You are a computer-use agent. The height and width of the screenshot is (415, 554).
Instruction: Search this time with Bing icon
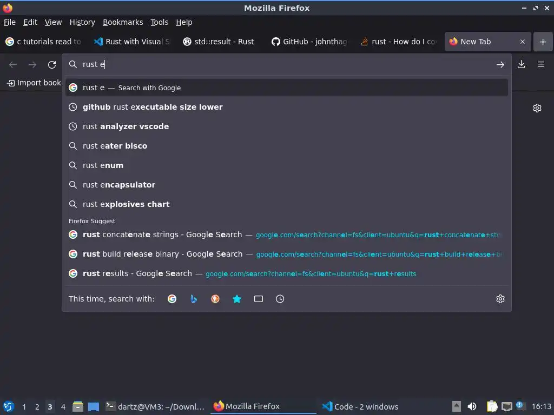[x=194, y=299]
